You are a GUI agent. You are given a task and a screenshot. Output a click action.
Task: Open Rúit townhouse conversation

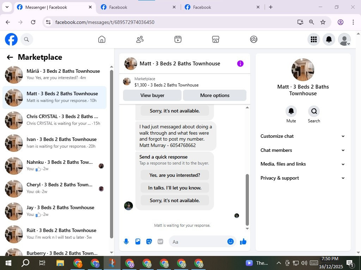point(54,234)
